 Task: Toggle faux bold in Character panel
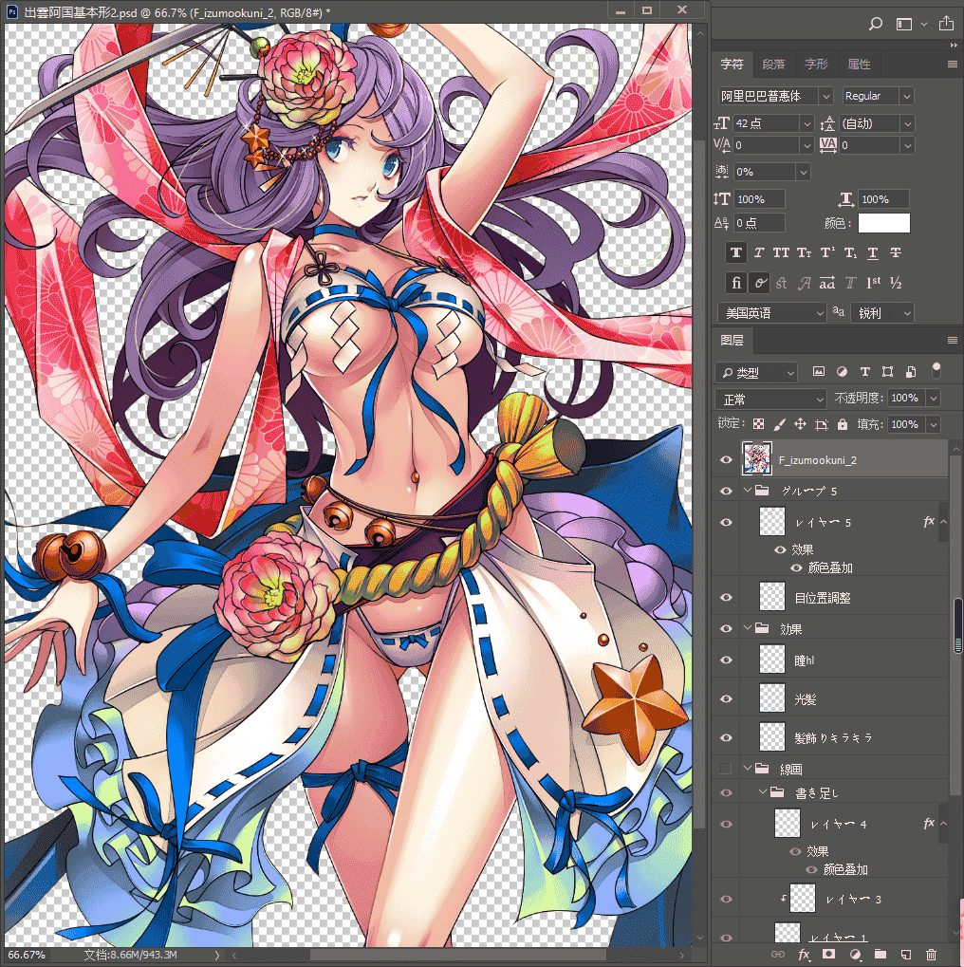click(735, 252)
